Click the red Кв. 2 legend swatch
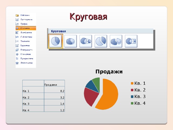 pyautogui.click(x=132, y=90)
